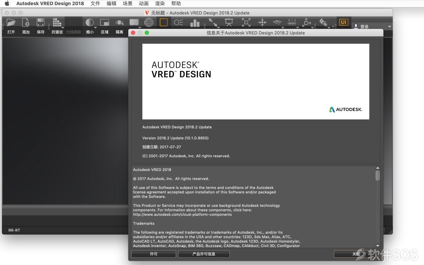This screenshot has height=265, width=424.
Task: Click the 'Autodesk VRED 2018' license heading
Action: point(152,170)
